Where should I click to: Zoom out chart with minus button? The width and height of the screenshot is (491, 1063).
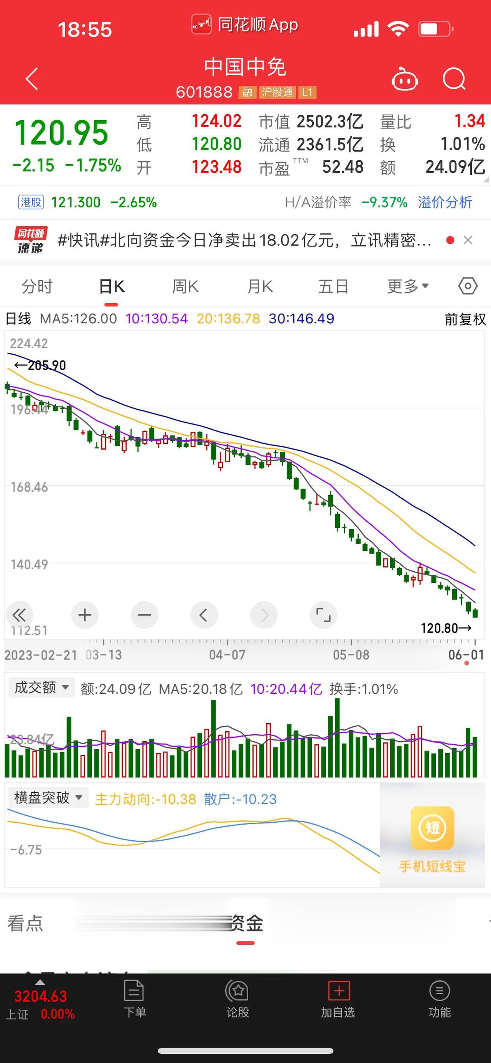click(144, 615)
